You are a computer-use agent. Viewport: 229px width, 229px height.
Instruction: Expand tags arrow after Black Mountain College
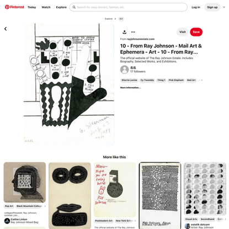click(x=45, y=206)
